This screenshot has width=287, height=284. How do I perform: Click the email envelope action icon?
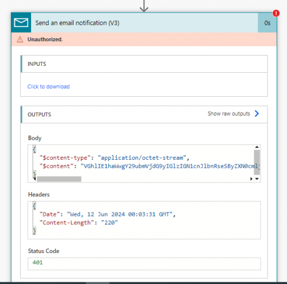pos(21,22)
